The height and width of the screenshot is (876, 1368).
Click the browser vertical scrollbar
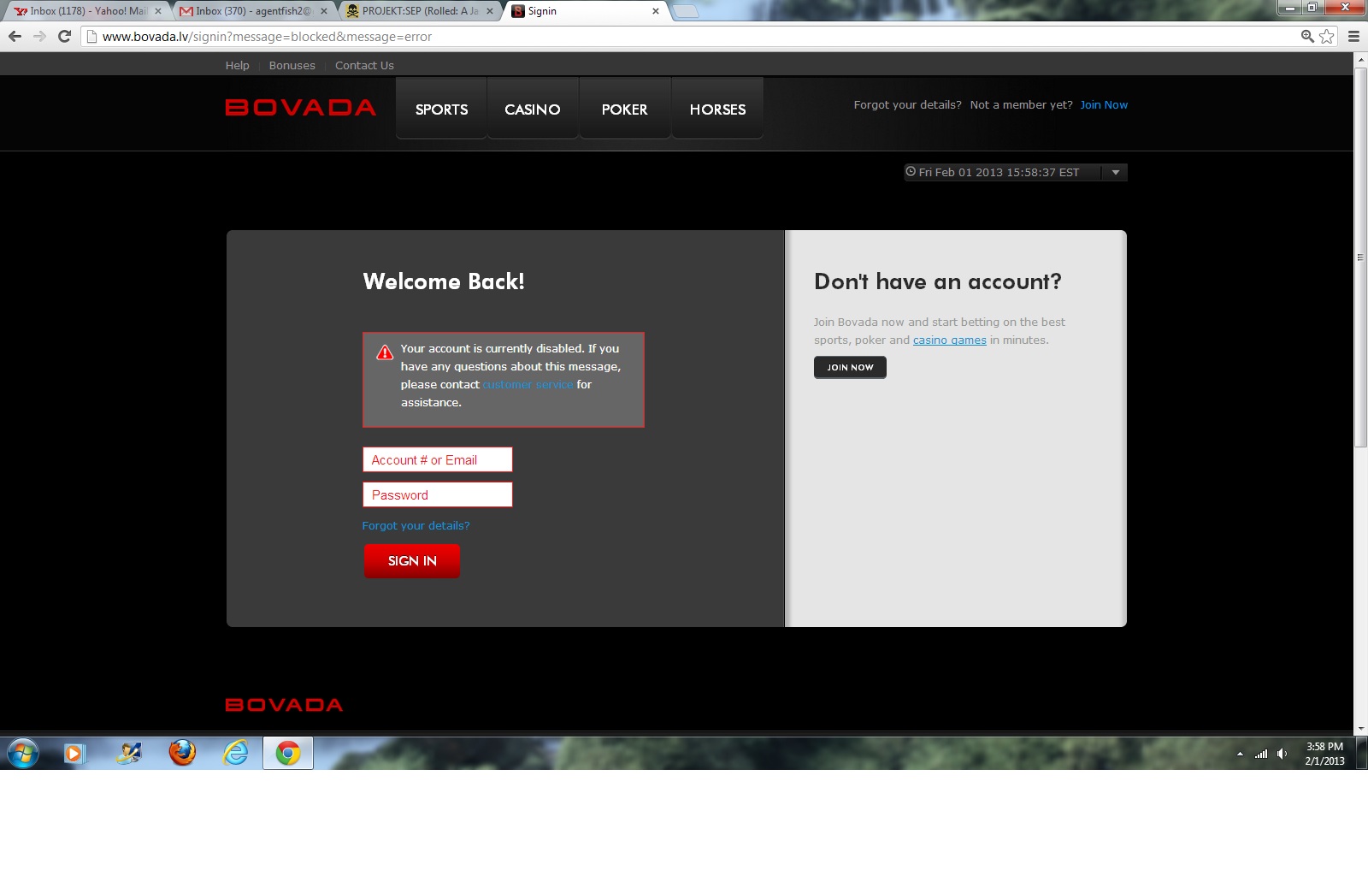[x=1360, y=257]
